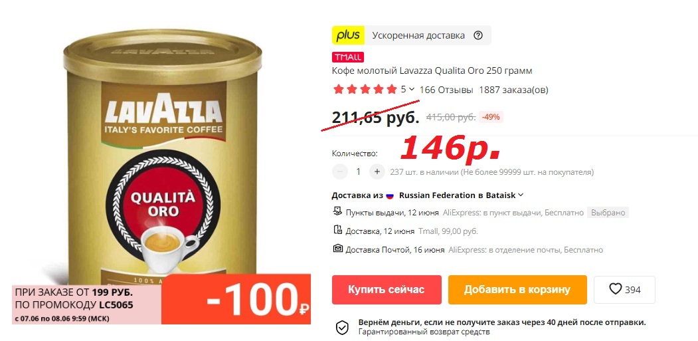Click the Tmall courier delivery icon
This screenshot has width=698, height=341.
tap(337, 230)
